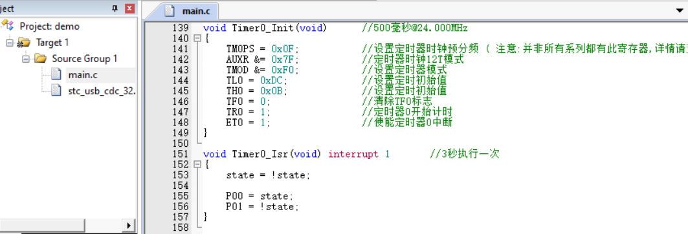Click the AUXR &= 0x7F statement
The height and width of the screenshot is (234, 688).
tap(262, 59)
